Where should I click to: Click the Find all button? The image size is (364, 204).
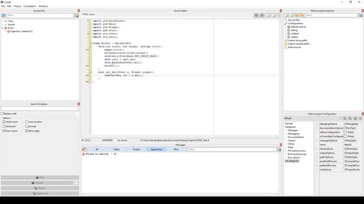(37, 183)
